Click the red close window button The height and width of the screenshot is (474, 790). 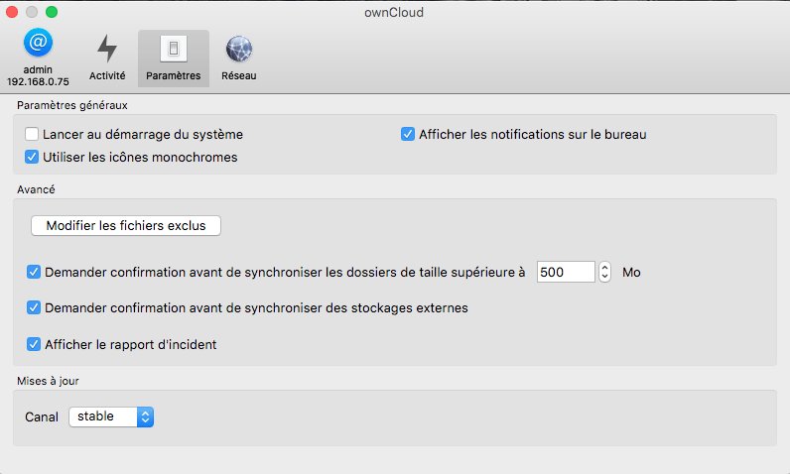coord(13,12)
